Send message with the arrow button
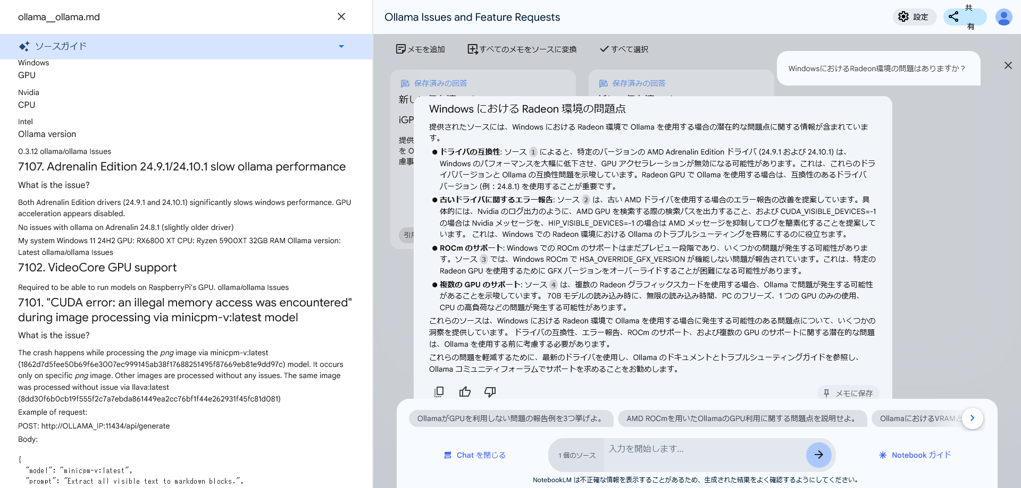Screen dimensions: 1021x488 (x=819, y=455)
